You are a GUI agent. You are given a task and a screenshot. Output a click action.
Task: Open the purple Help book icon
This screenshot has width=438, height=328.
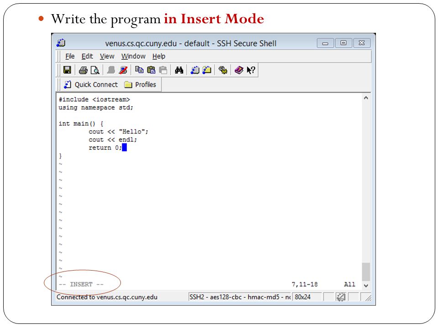pos(239,70)
